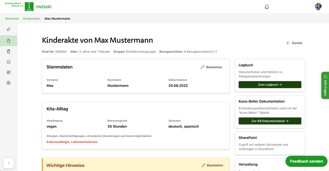Click Feedback senden button
The image size is (329, 171).
306,161
